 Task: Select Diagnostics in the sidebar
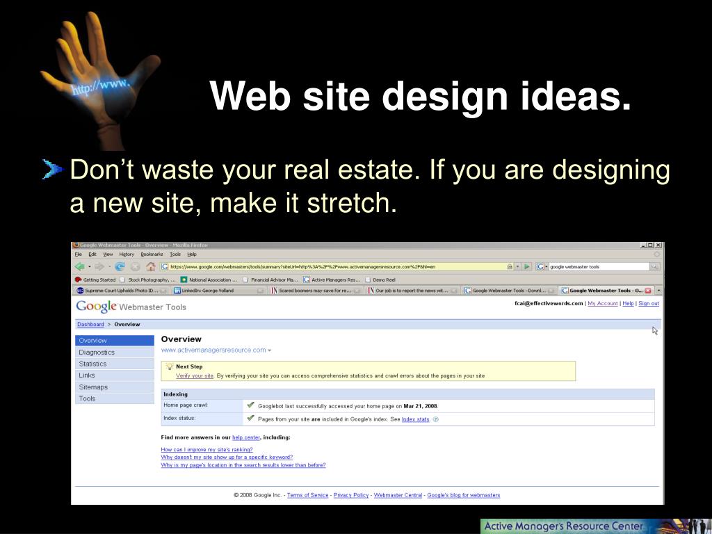coord(115,353)
